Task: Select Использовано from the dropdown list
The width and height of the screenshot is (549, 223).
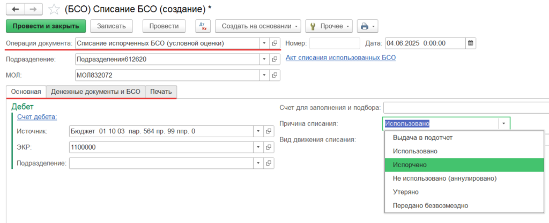Action: pos(464,151)
